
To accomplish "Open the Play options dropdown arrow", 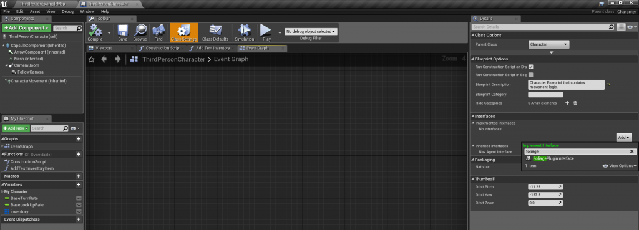I will [x=280, y=32].
